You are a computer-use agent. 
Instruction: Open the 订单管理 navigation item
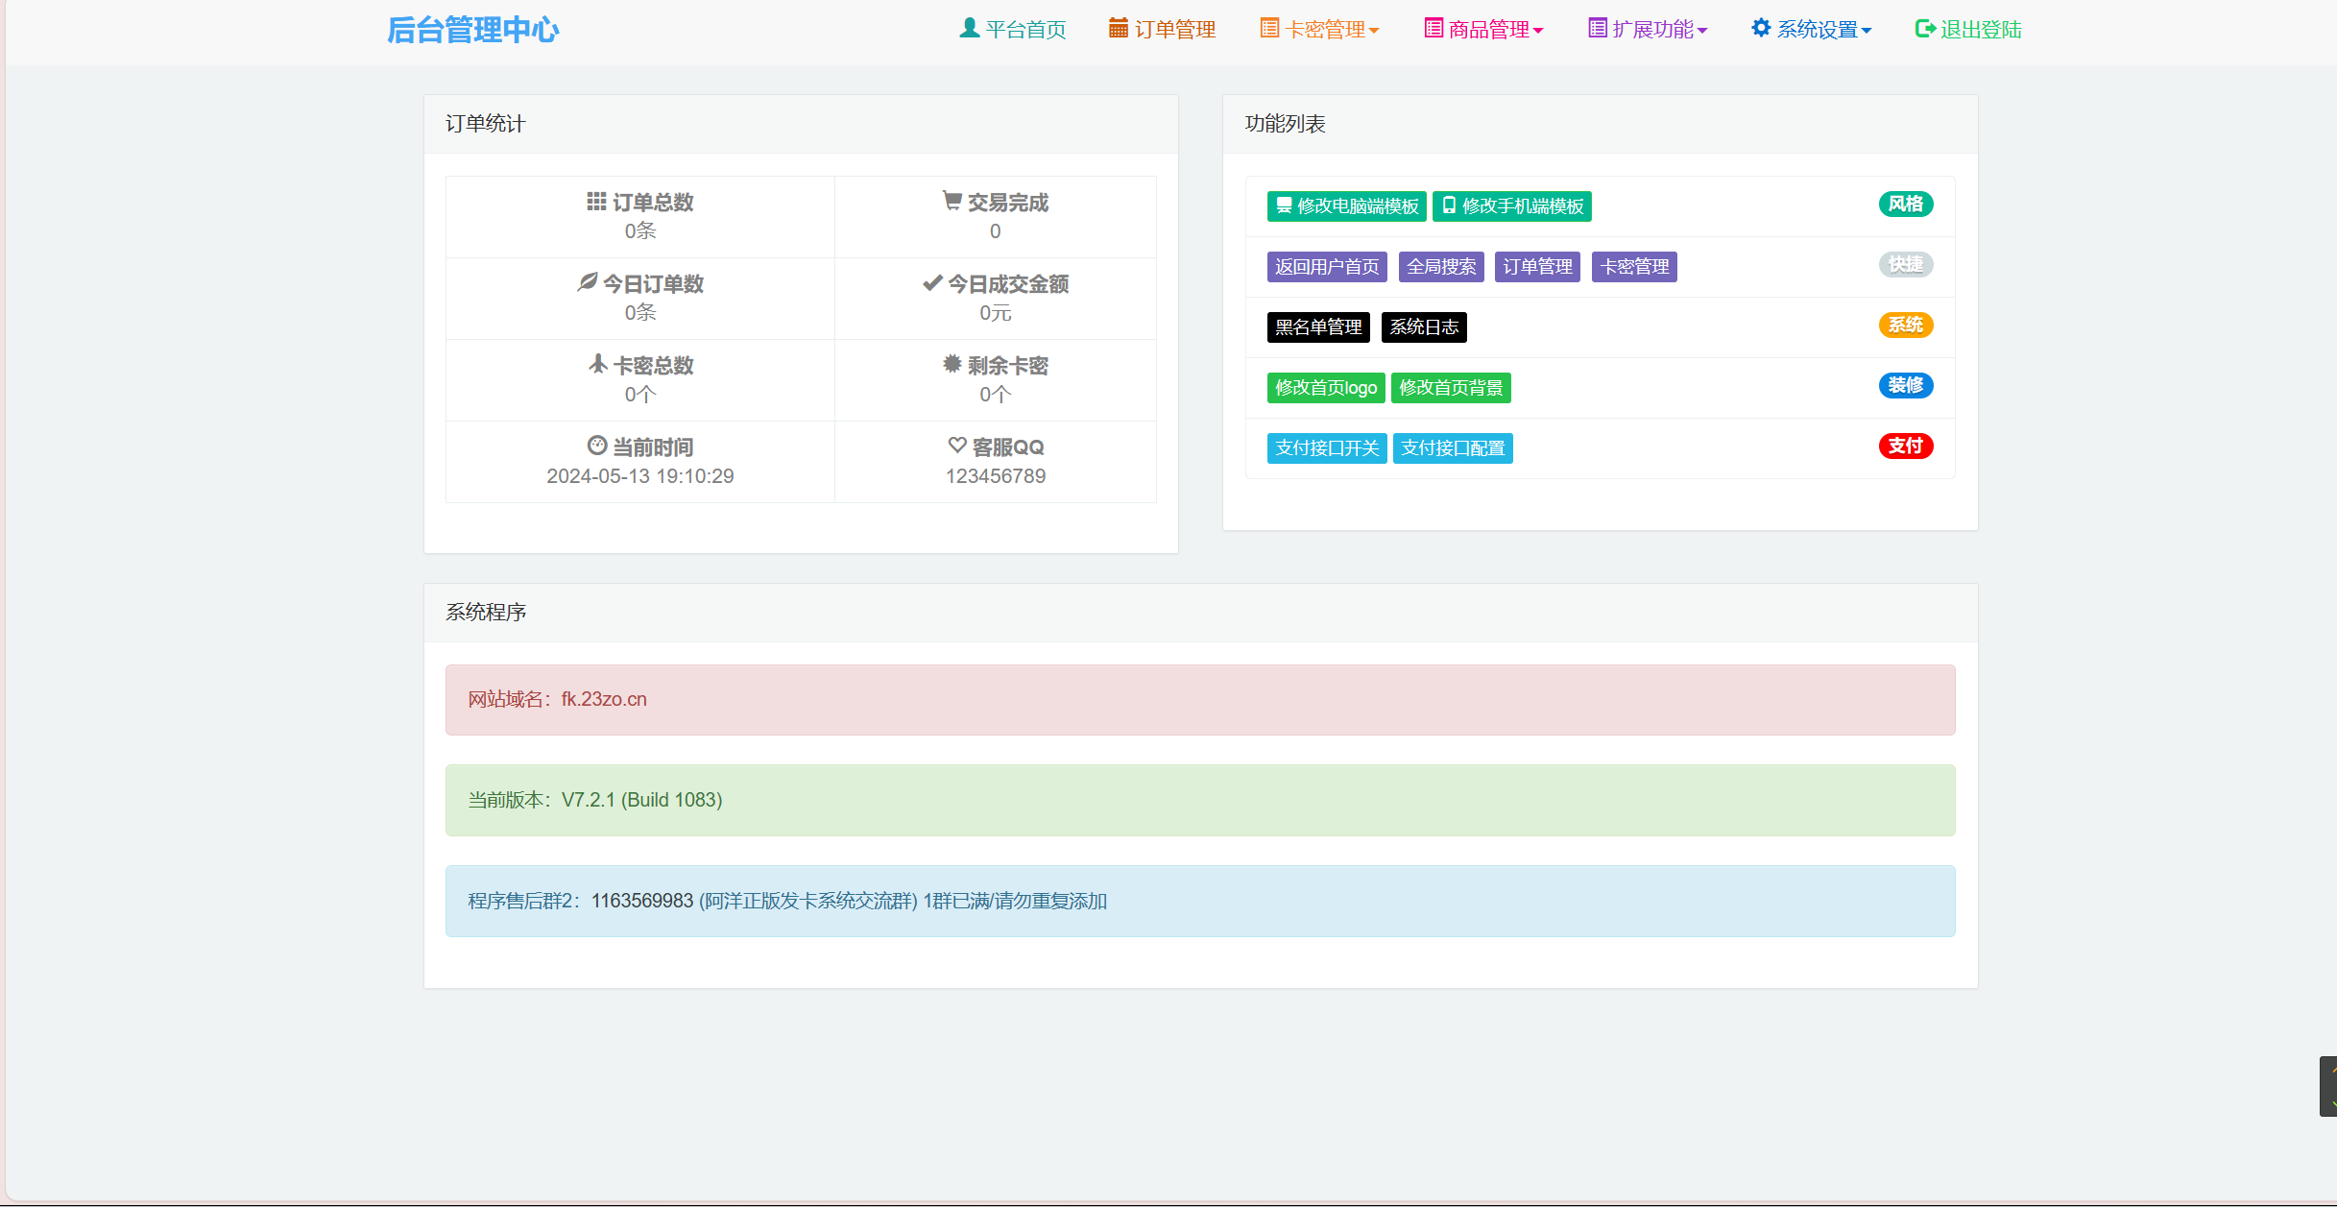pyautogui.click(x=1175, y=30)
